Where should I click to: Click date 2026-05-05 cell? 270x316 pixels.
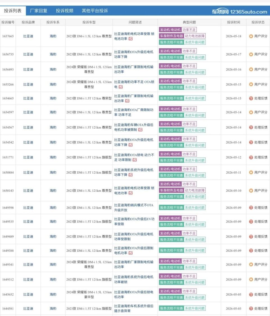(x=233, y=295)
